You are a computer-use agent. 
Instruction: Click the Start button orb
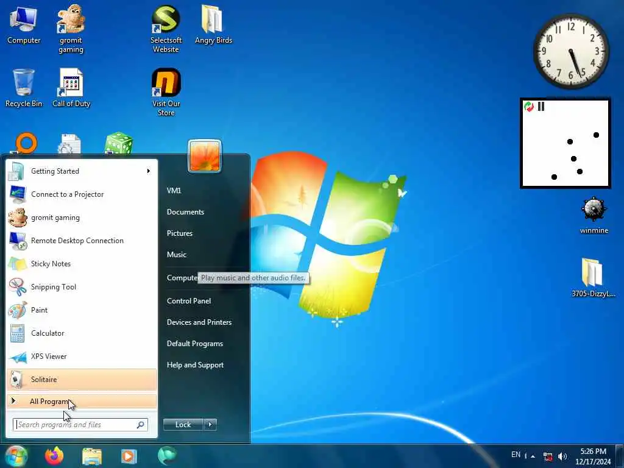16,456
